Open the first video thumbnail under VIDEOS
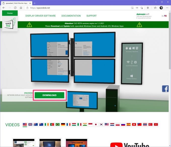 click(x=24, y=143)
